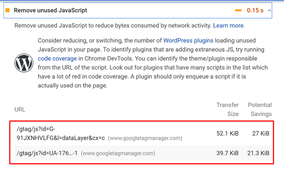284x172 pixels.
Task: Open the WordPress plugins link
Action: click(188, 40)
